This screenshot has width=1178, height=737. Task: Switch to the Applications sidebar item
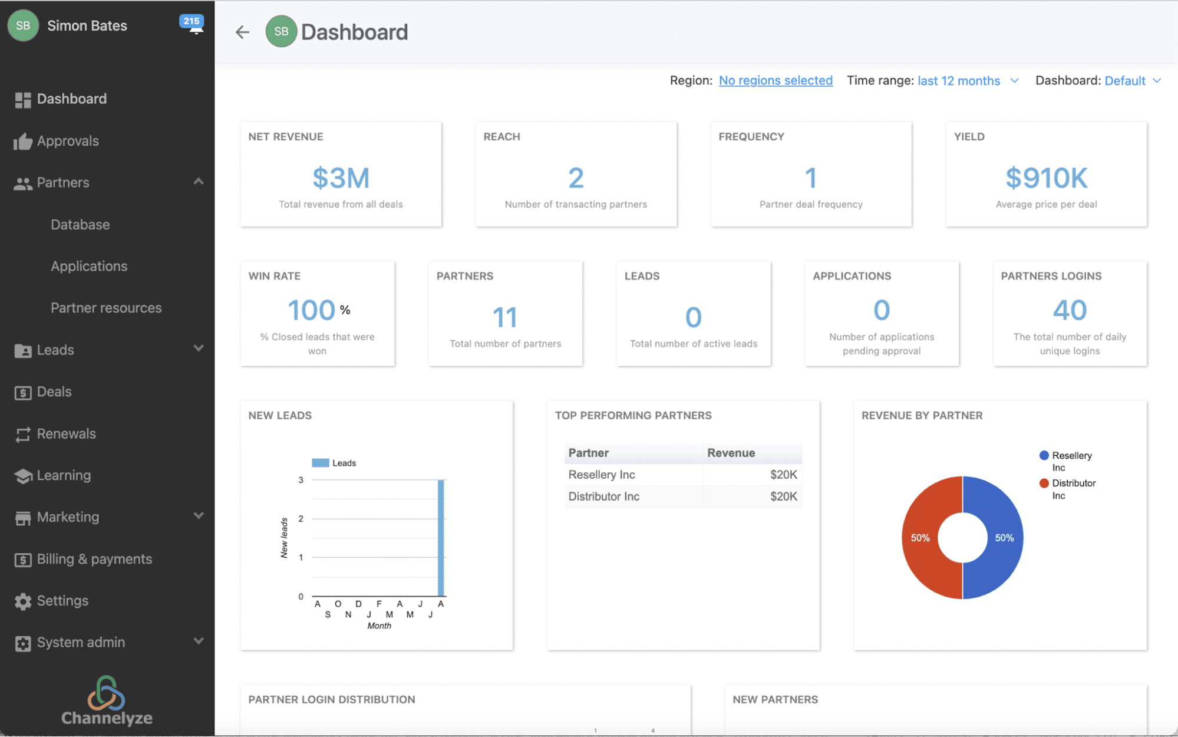click(89, 266)
